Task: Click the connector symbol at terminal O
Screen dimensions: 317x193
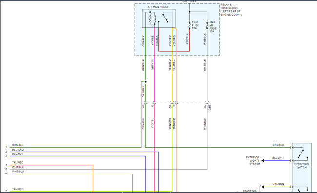Action: pos(155,103)
